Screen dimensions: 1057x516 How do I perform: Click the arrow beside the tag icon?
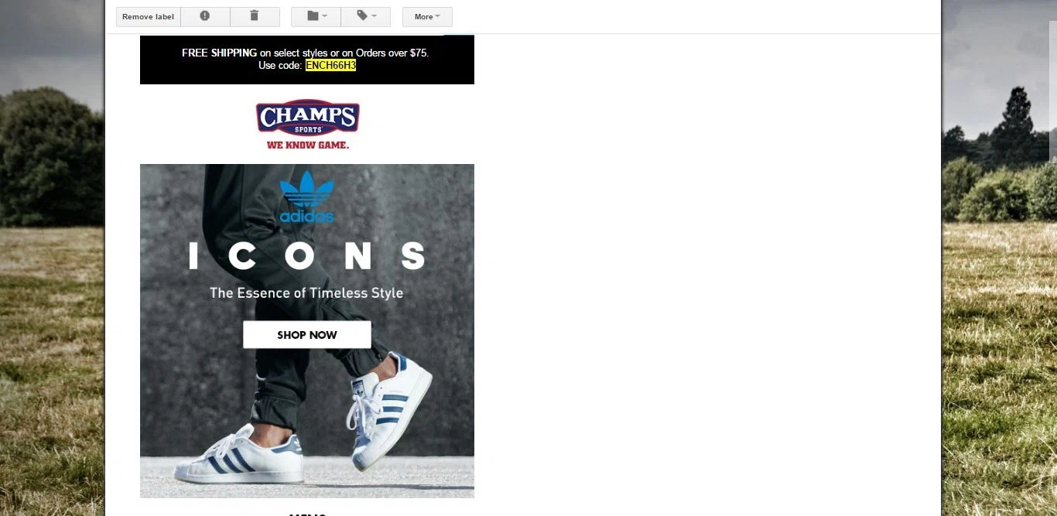(375, 16)
